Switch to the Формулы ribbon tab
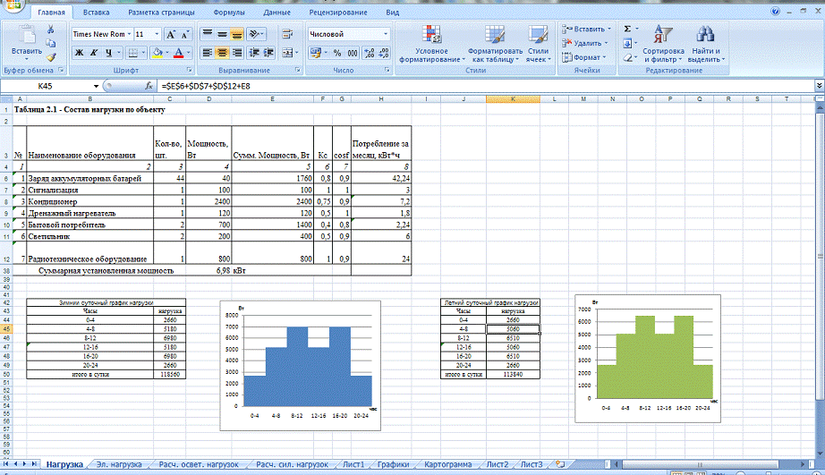This screenshot has width=825, height=475. (x=229, y=13)
